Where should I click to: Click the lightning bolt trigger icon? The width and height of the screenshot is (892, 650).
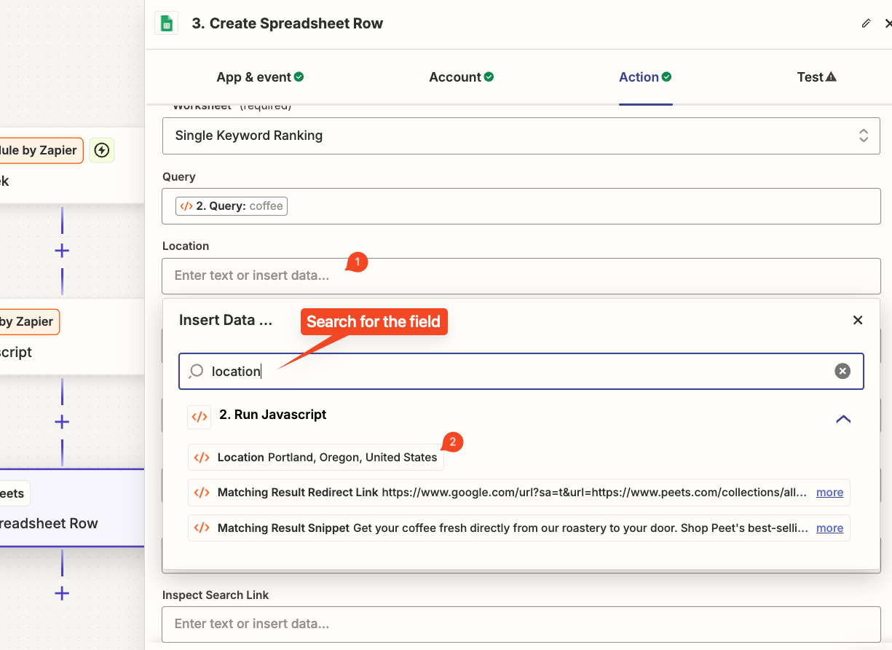[x=103, y=150]
